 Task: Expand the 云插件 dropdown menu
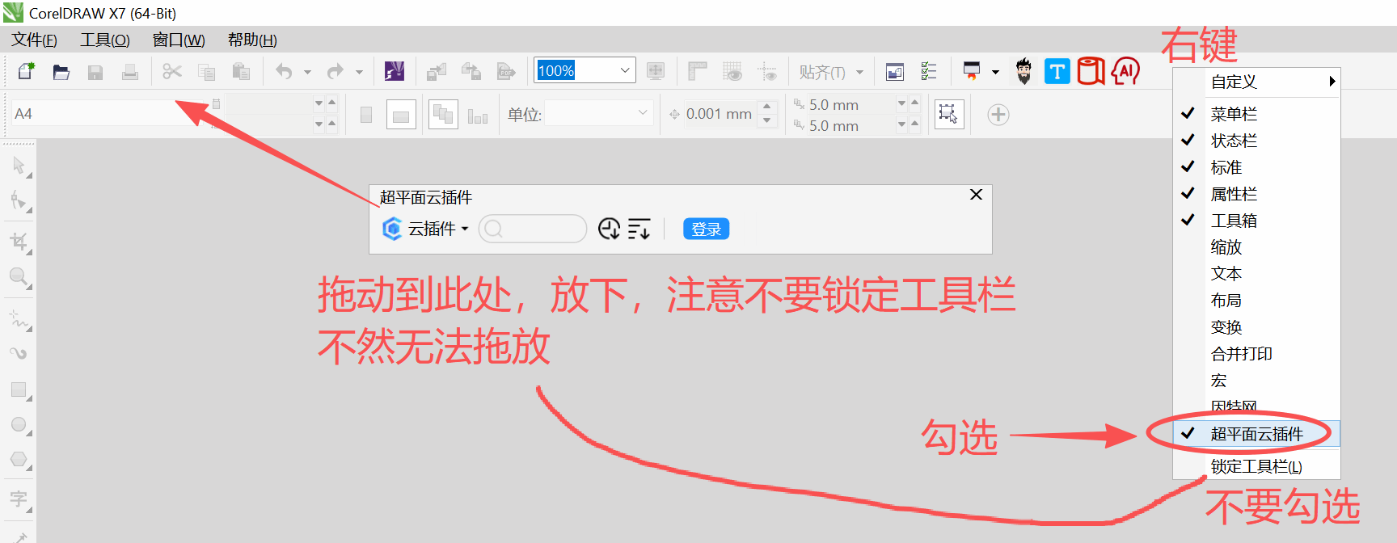[437, 229]
